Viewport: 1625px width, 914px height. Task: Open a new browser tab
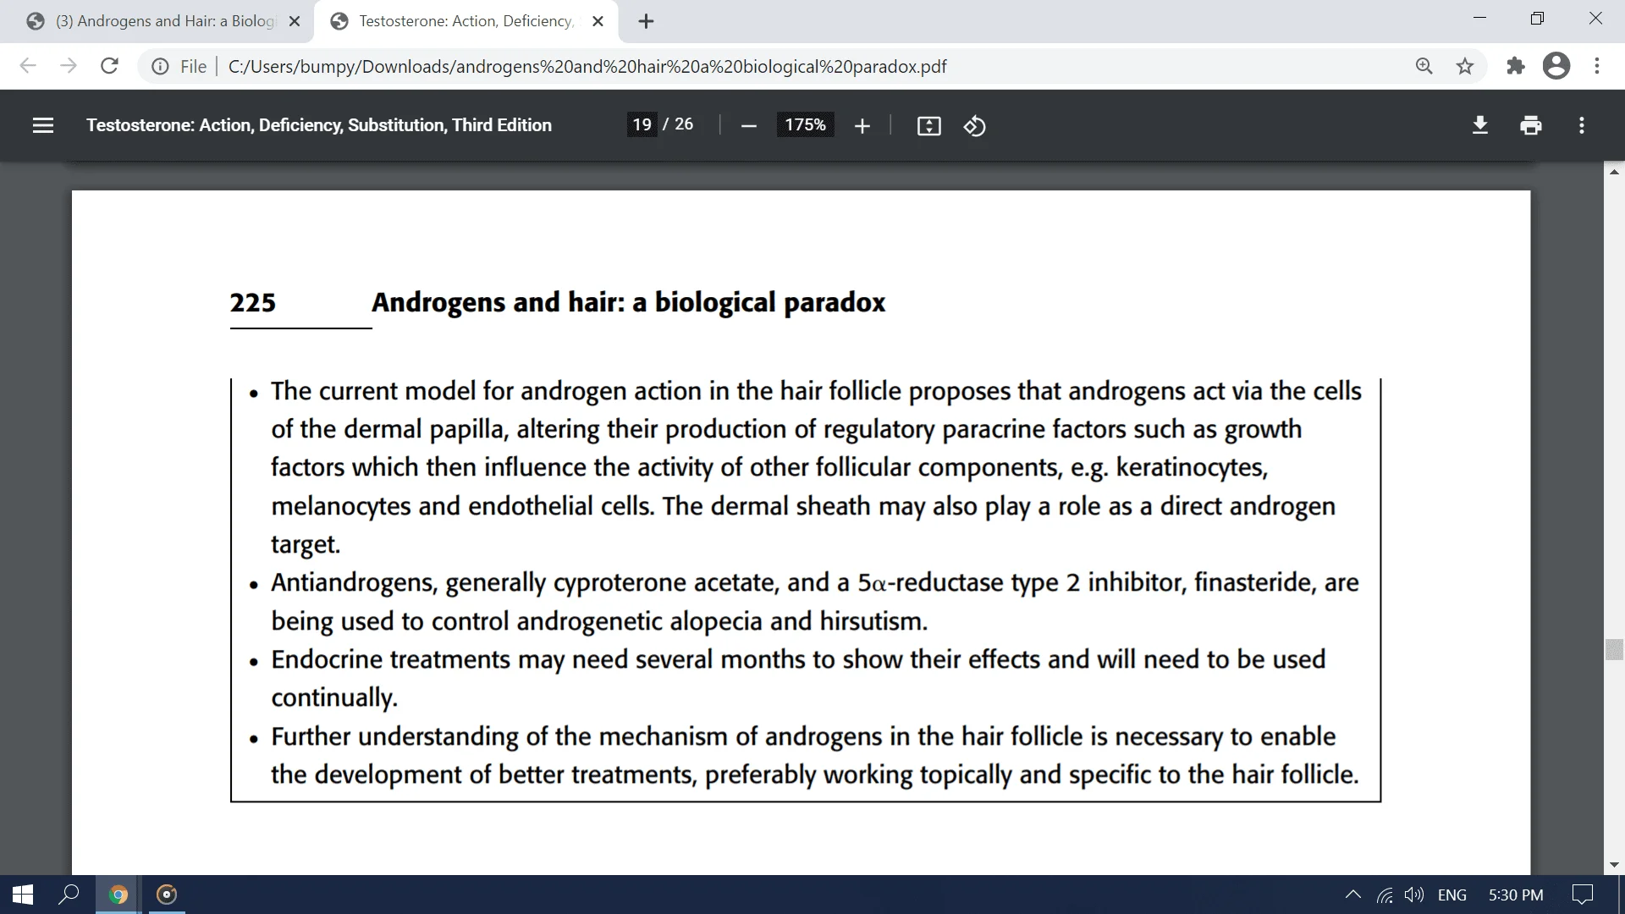646,21
